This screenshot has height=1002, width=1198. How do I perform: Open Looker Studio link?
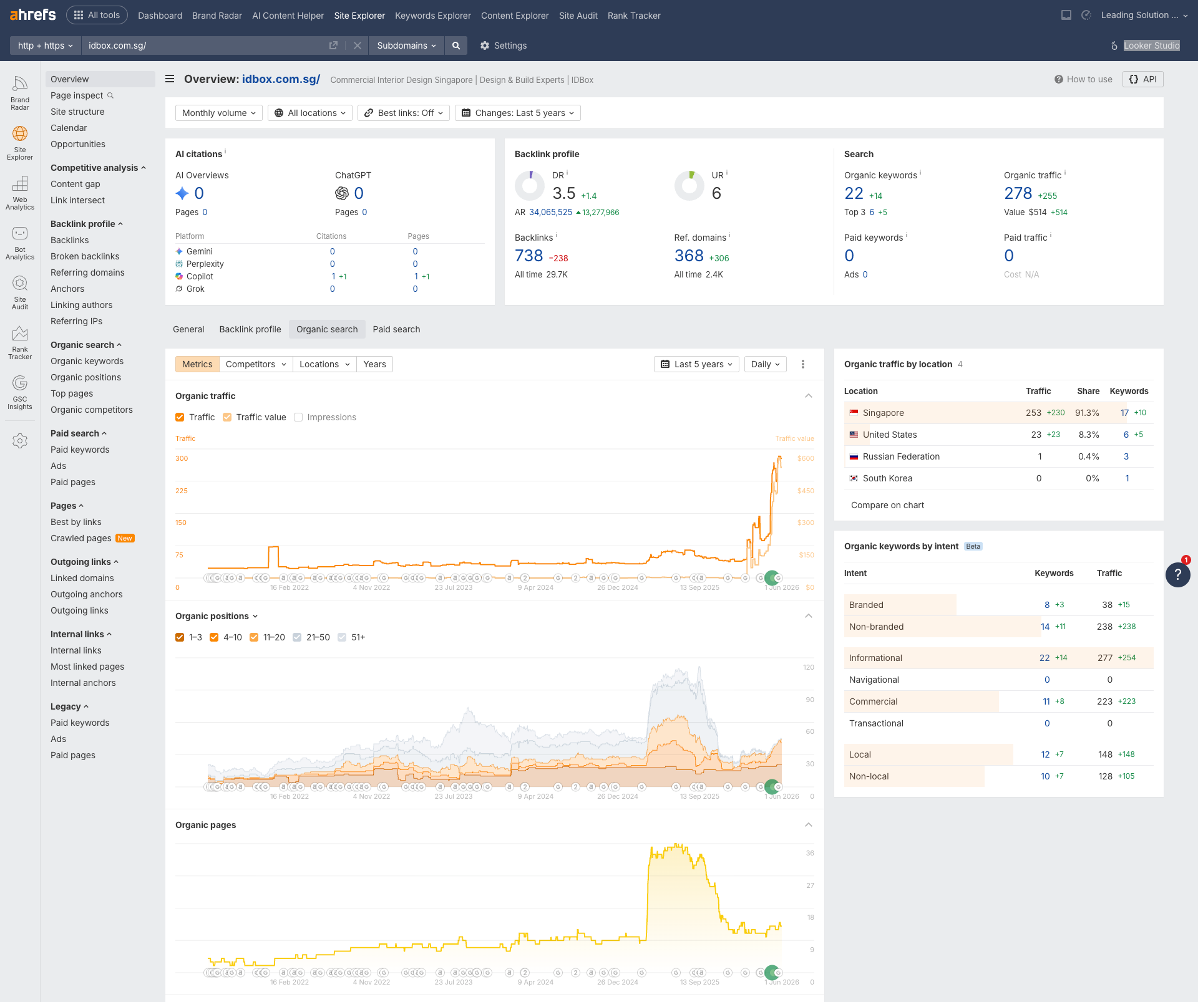[1151, 46]
